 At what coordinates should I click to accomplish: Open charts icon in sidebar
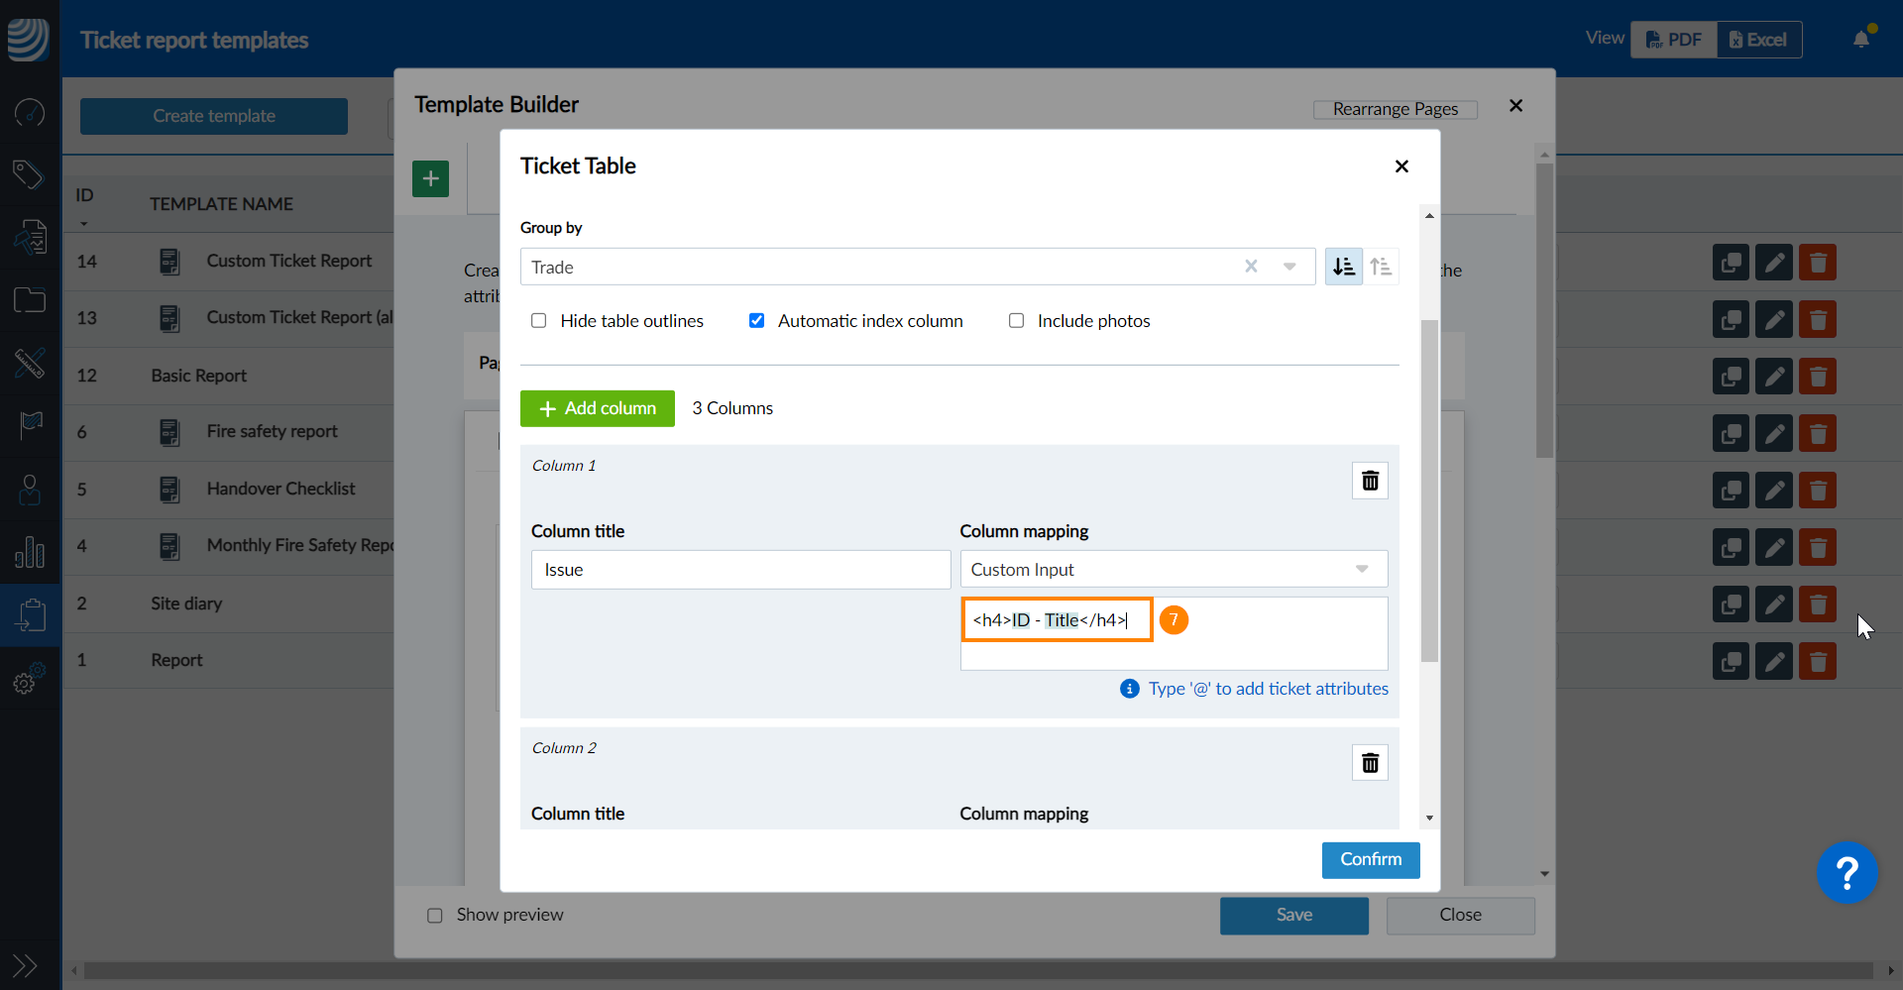pos(30,552)
